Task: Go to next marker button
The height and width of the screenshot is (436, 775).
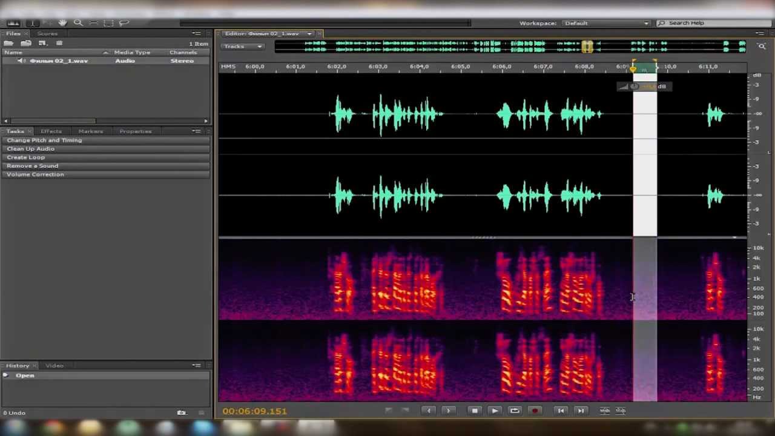Action: [x=449, y=411]
